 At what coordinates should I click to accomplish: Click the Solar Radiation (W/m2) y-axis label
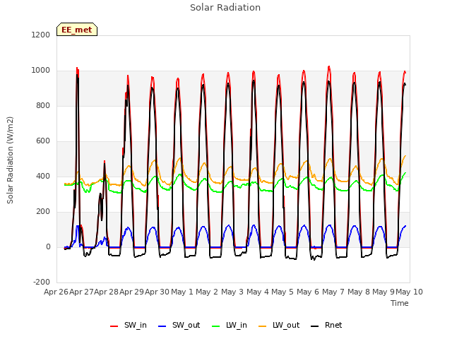[x=10, y=160]
